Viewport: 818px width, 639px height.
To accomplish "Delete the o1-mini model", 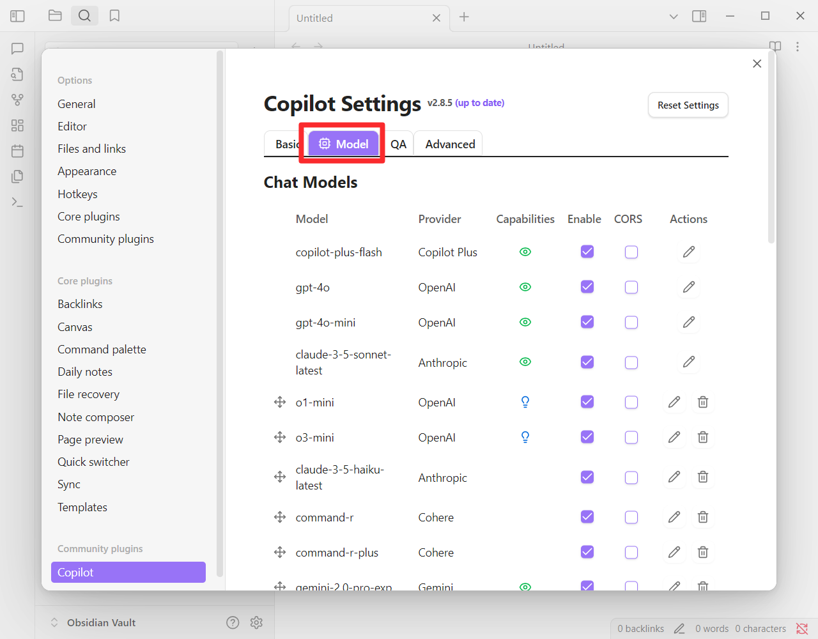I will tap(703, 402).
